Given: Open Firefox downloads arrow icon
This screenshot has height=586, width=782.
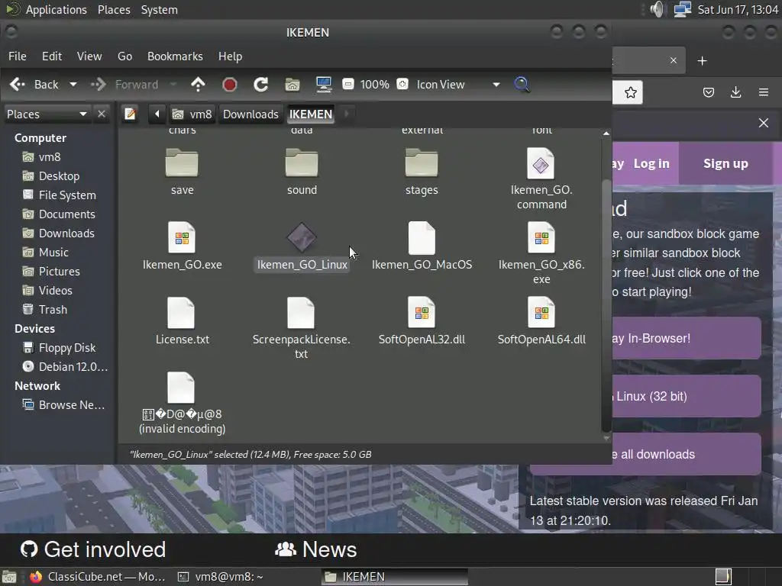Looking at the screenshot, I should (735, 92).
